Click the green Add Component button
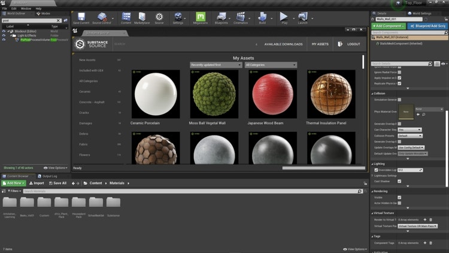The width and height of the screenshot is (449, 253). pos(387,26)
